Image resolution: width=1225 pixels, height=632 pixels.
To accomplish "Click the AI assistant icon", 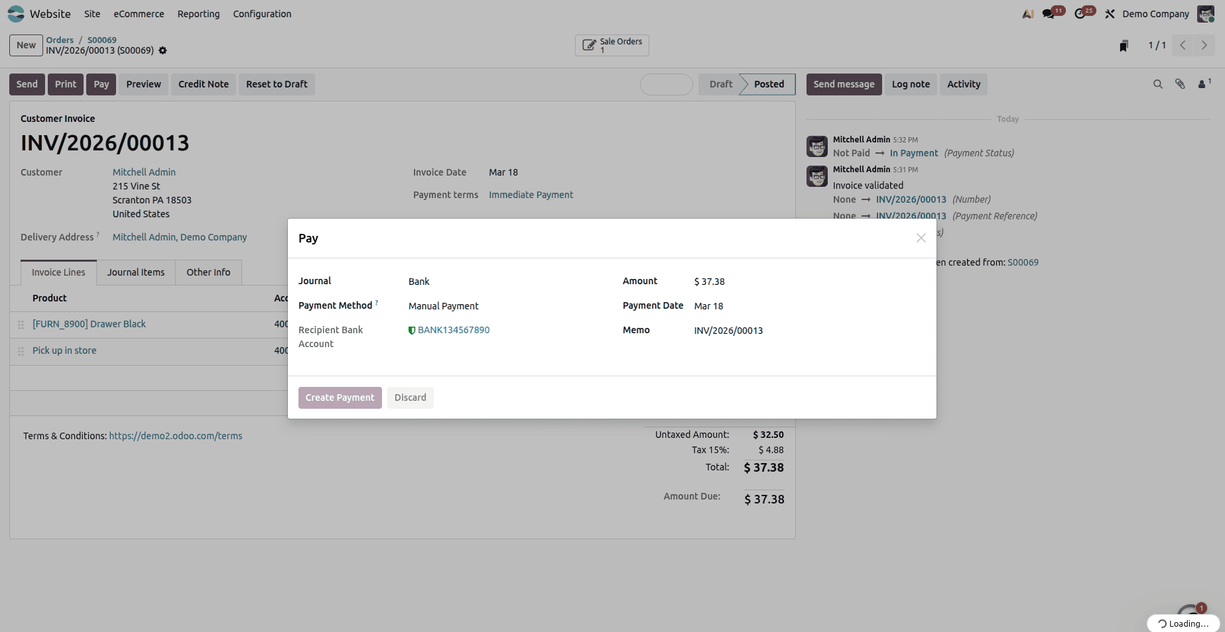I will 1027,13.
